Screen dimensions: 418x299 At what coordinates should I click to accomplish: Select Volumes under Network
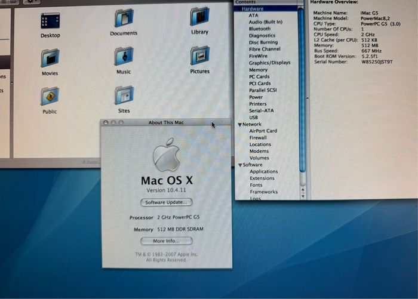[259, 158]
